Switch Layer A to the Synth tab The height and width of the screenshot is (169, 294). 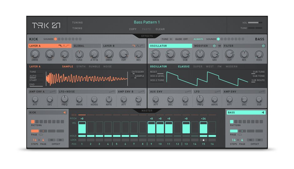(81, 66)
